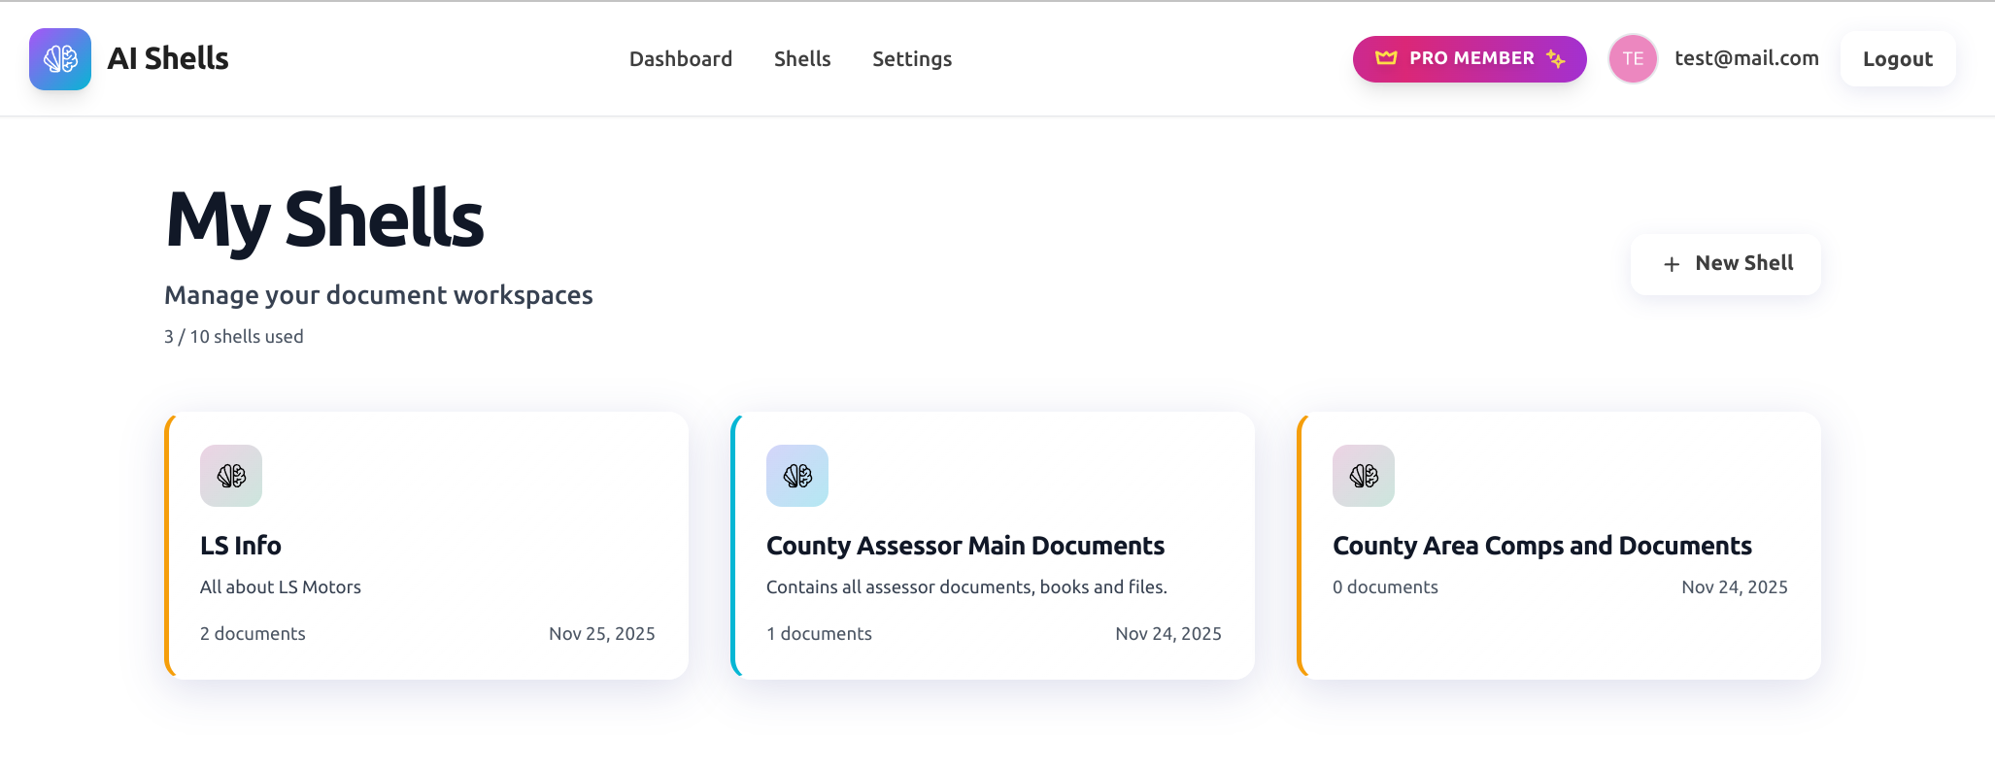The height and width of the screenshot is (769, 1995).
Task: Click the AI Shells brain logo icon
Action: pos(60,59)
